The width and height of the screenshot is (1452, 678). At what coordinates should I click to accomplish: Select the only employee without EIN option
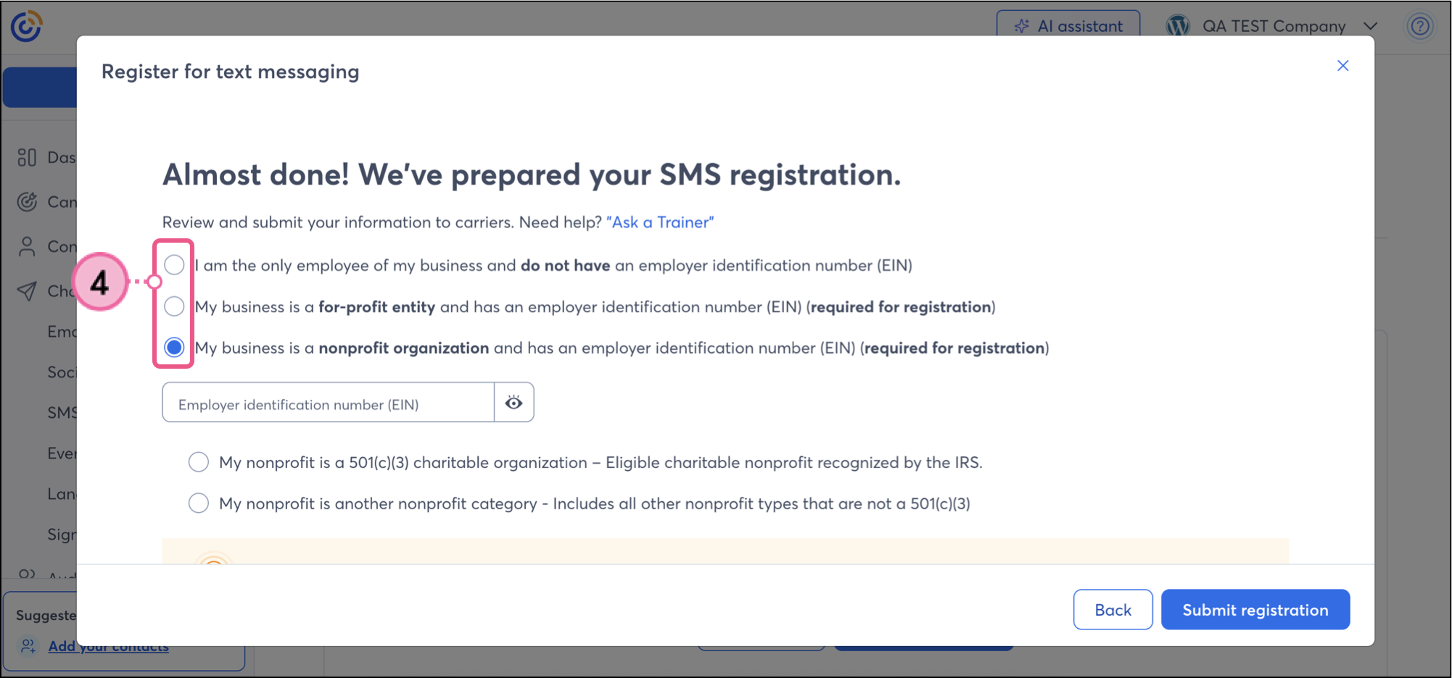(174, 265)
